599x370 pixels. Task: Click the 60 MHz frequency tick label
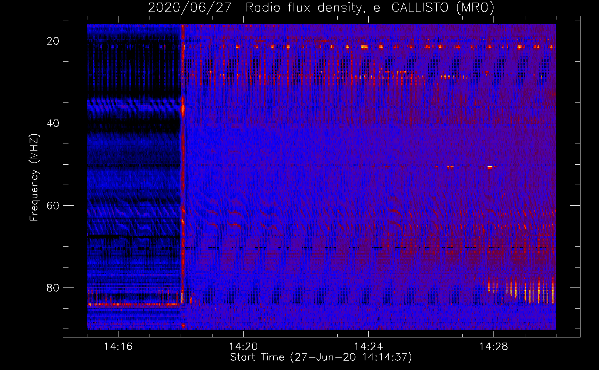tap(53, 205)
